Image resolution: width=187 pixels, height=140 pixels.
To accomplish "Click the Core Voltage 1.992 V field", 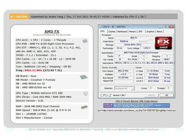I will coord(147,48).
